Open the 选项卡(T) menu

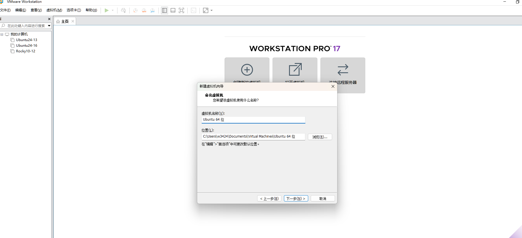coord(74,10)
